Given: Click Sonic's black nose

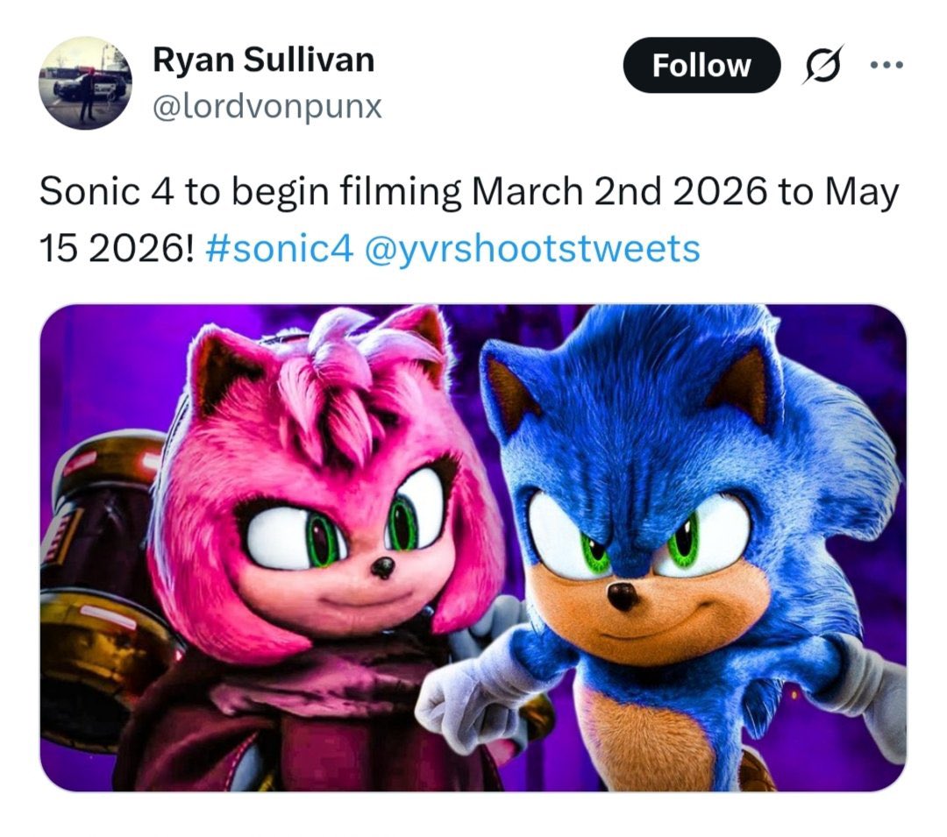Looking at the screenshot, I should 623,597.
